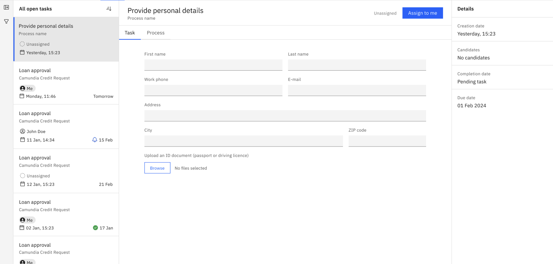Viewport: 553px width, 264px height.
Task: Click the All open tasks heading
Action: click(x=35, y=9)
